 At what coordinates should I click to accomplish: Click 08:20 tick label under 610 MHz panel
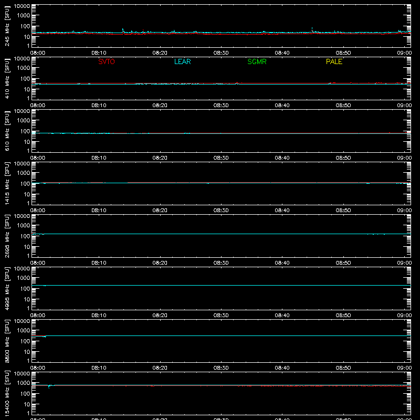coord(160,158)
